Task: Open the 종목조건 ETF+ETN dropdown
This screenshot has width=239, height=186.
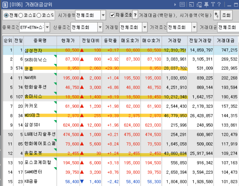Action: 47,27
